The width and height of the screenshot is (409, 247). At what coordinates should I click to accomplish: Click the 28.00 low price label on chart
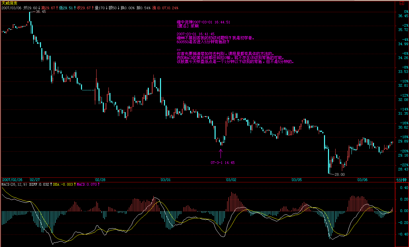(x=339, y=174)
